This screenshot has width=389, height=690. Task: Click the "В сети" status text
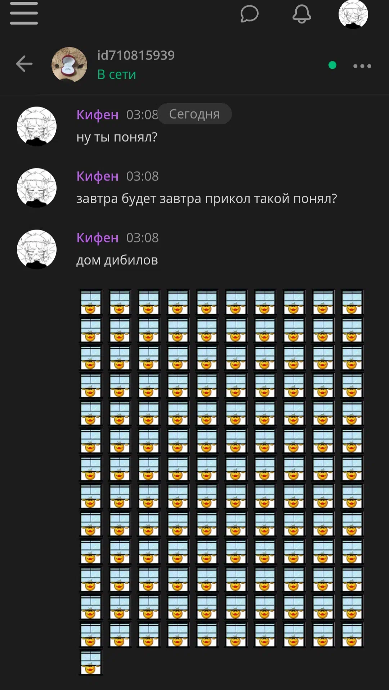[117, 74]
